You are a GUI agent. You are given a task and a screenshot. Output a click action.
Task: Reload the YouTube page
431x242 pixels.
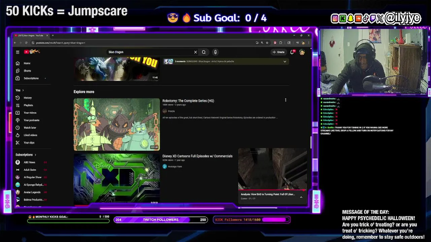26,43
